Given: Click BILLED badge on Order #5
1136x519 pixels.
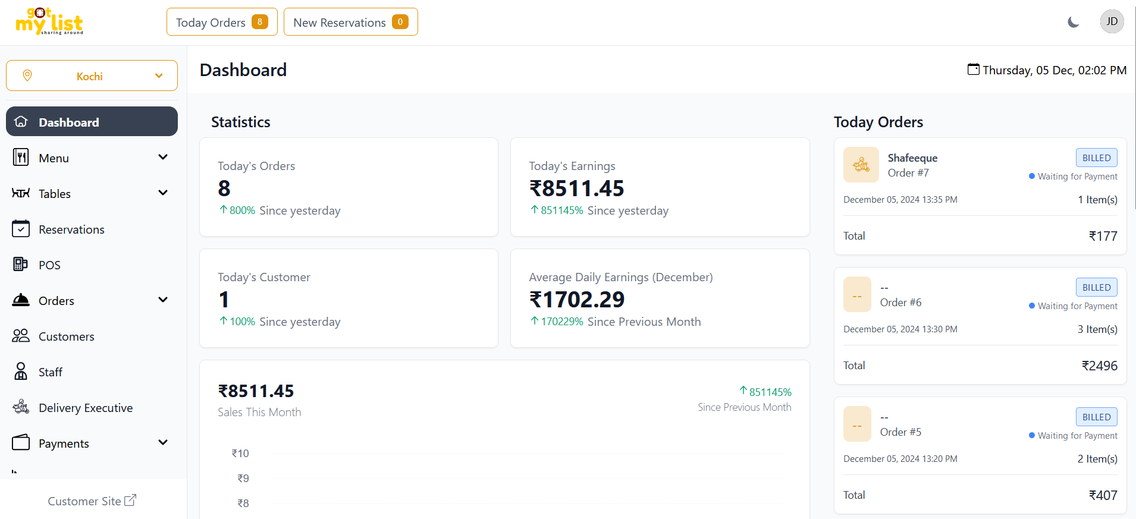Looking at the screenshot, I should (x=1096, y=417).
